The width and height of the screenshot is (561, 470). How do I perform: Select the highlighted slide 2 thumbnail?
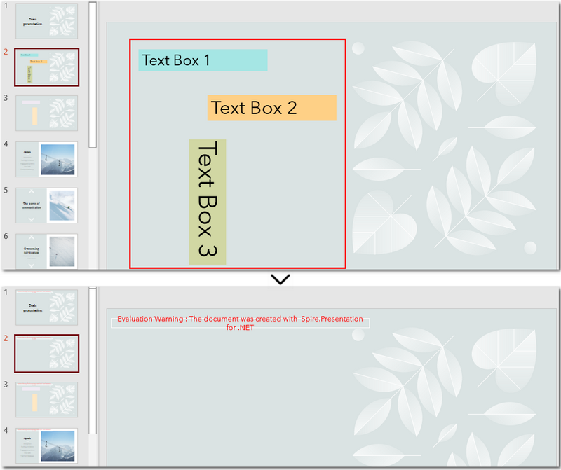[x=46, y=67]
